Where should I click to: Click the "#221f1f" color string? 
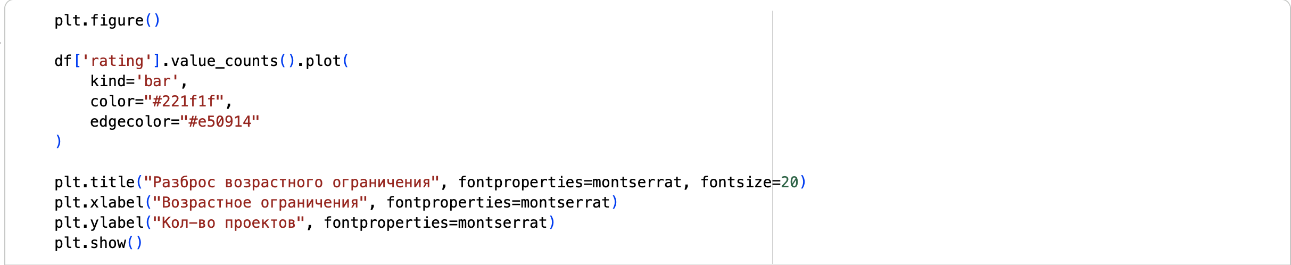pyautogui.click(x=184, y=102)
